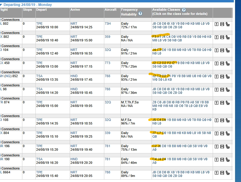
Task: Click alert icon for the 24/08/19 10:00 departure
Action: coord(216,24)
